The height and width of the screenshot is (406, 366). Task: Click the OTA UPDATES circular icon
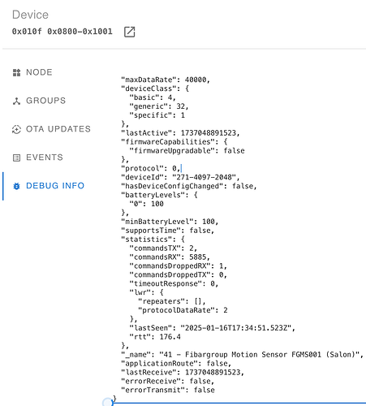(16, 129)
